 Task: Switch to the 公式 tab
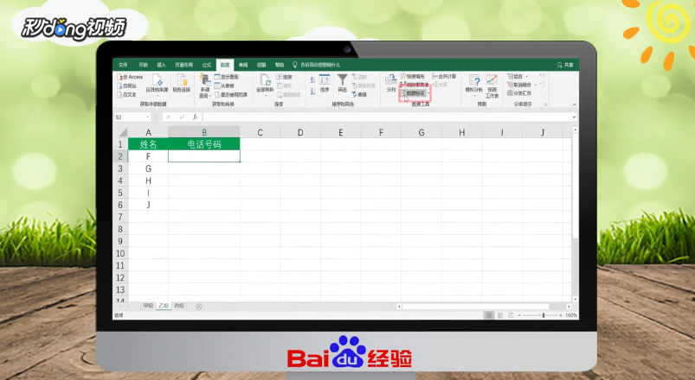coord(207,65)
